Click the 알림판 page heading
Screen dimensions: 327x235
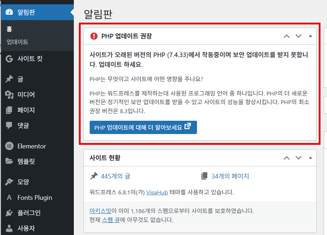click(x=98, y=14)
